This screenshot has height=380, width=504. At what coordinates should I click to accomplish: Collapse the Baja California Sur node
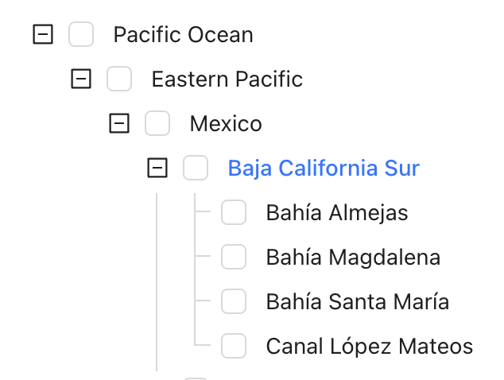(x=157, y=169)
